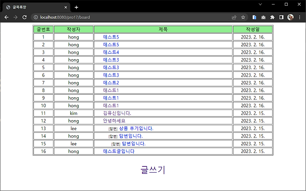Click the 작성자 column header
This screenshot has height=191, width=306.
click(x=73, y=29)
